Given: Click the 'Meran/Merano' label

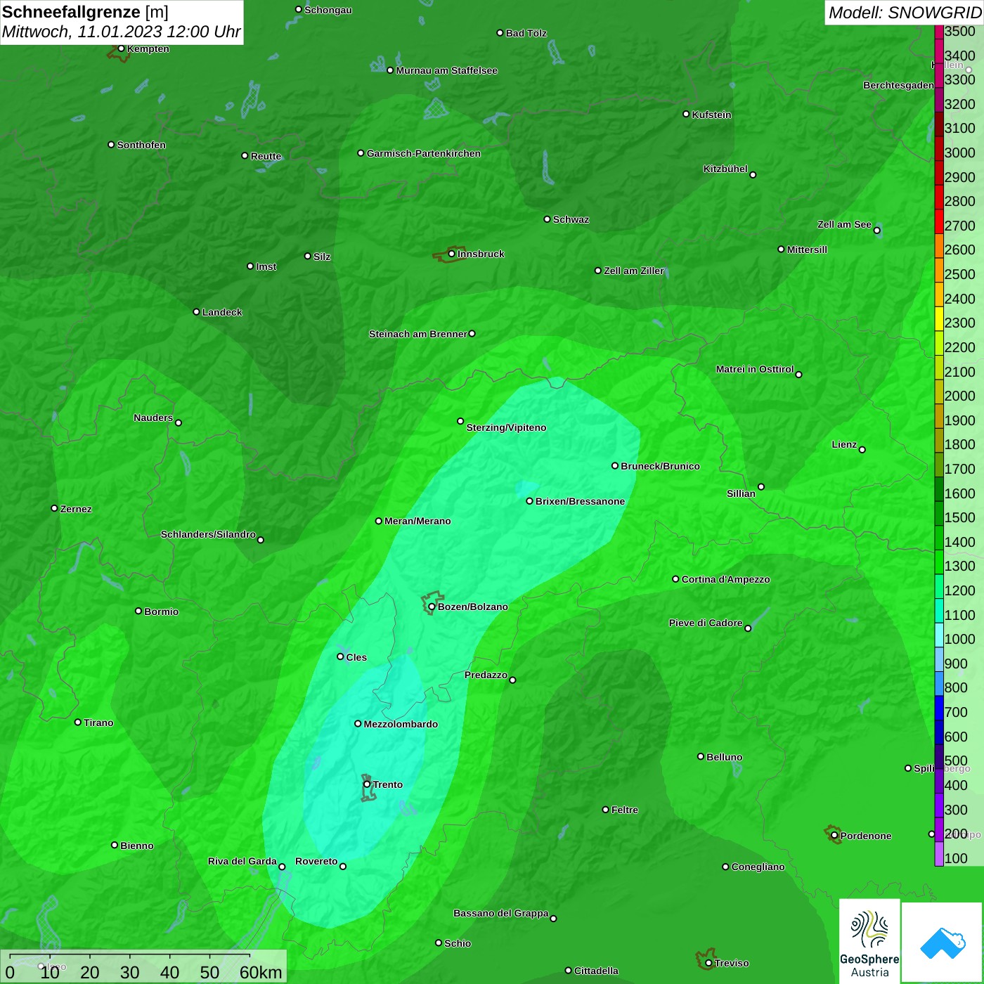Looking at the screenshot, I should [x=417, y=521].
